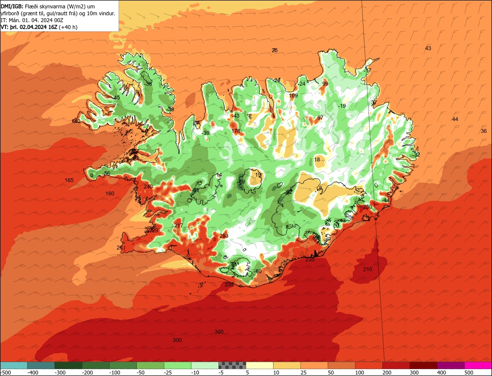Click the flux value 165 off the west coast
492x376 pixels.
tap(69, 180)
